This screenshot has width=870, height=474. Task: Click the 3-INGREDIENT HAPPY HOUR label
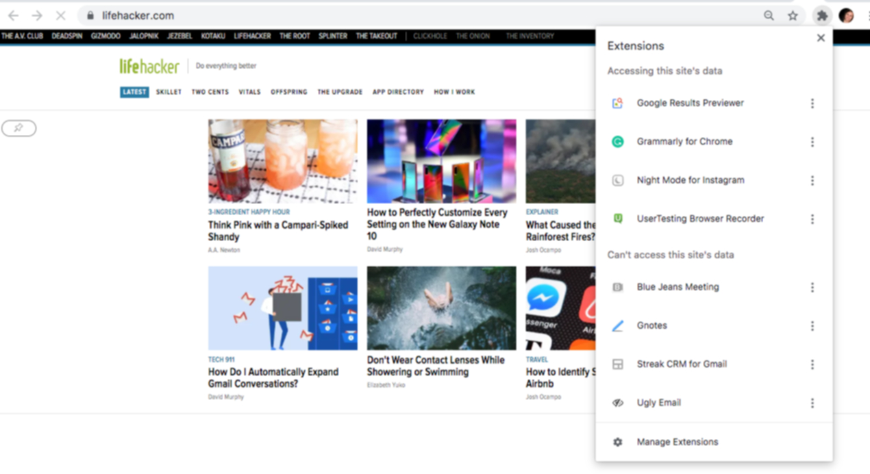(x=249, y=212)
